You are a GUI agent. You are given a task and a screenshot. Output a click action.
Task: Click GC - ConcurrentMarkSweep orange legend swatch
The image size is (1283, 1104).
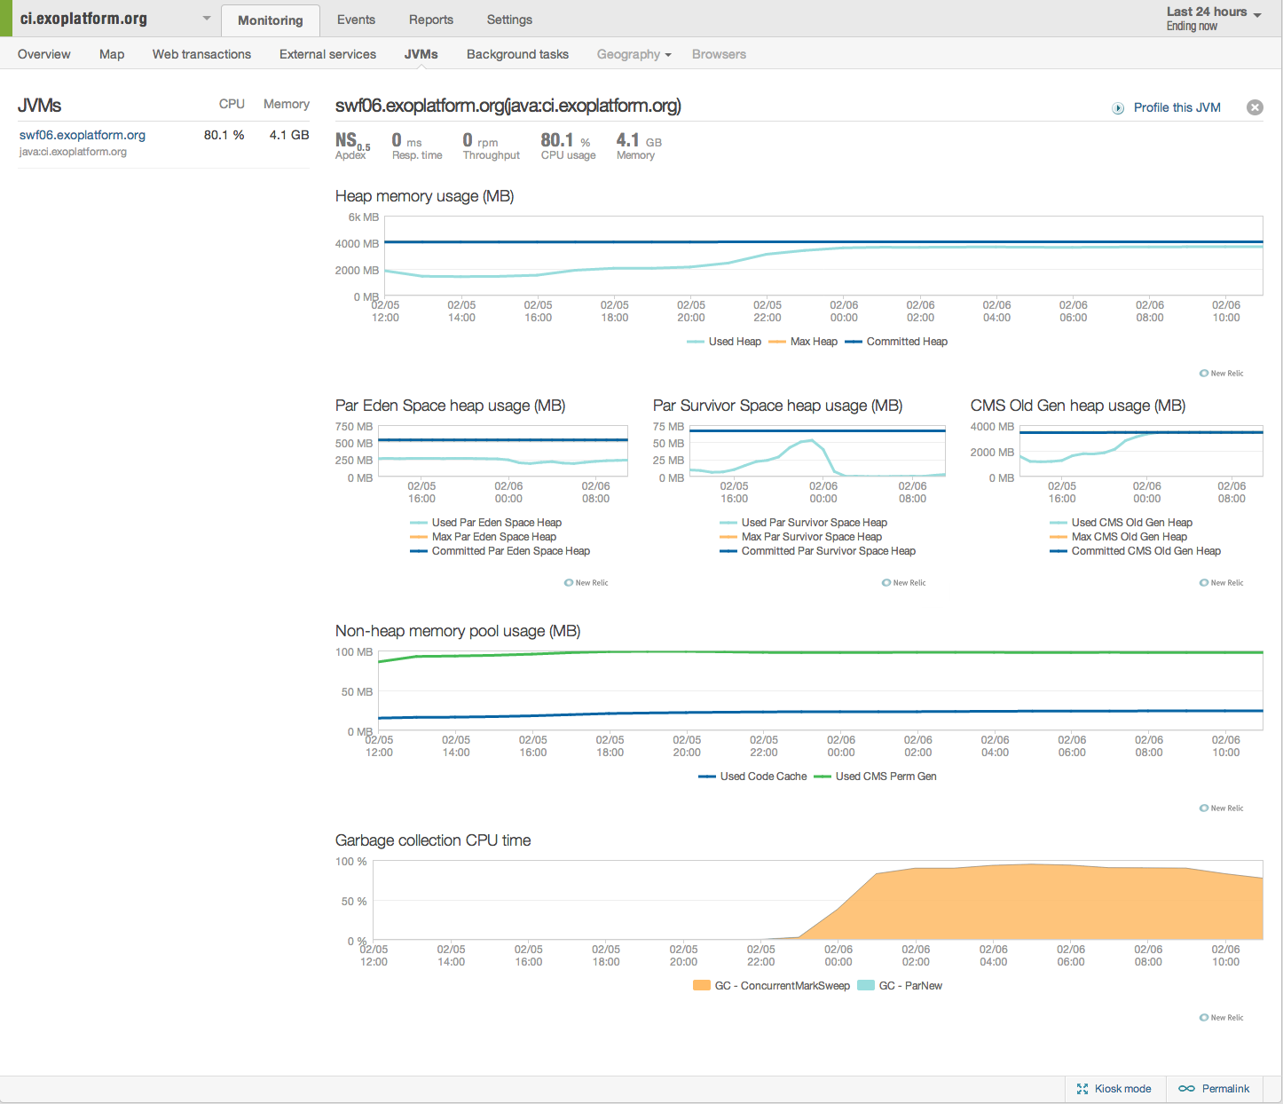[x=701, y=986]
